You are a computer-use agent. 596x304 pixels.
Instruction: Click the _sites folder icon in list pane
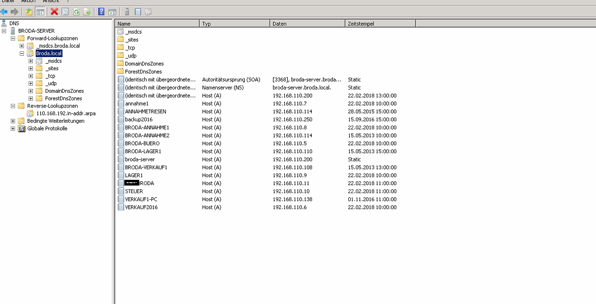(120, 39)
